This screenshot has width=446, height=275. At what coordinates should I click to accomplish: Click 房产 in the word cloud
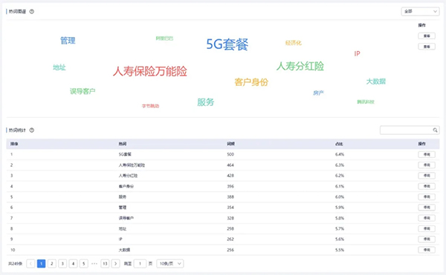(318, 93)
